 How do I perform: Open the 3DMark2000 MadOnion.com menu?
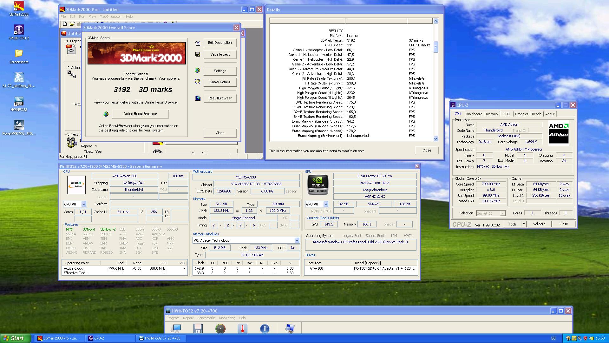point(111,17)
